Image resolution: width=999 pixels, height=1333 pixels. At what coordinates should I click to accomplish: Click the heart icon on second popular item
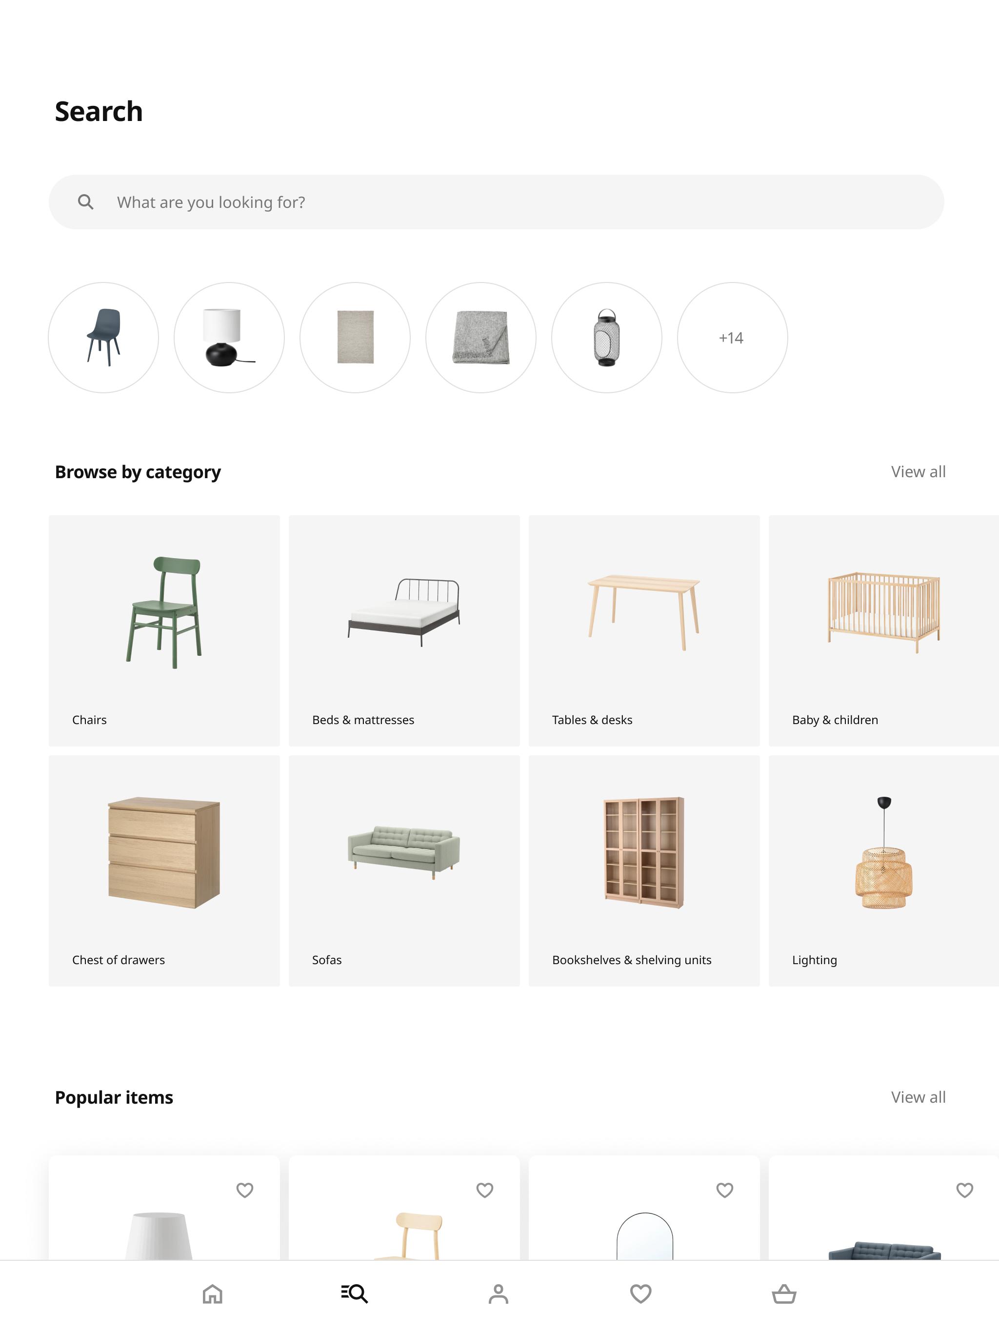485,1190
